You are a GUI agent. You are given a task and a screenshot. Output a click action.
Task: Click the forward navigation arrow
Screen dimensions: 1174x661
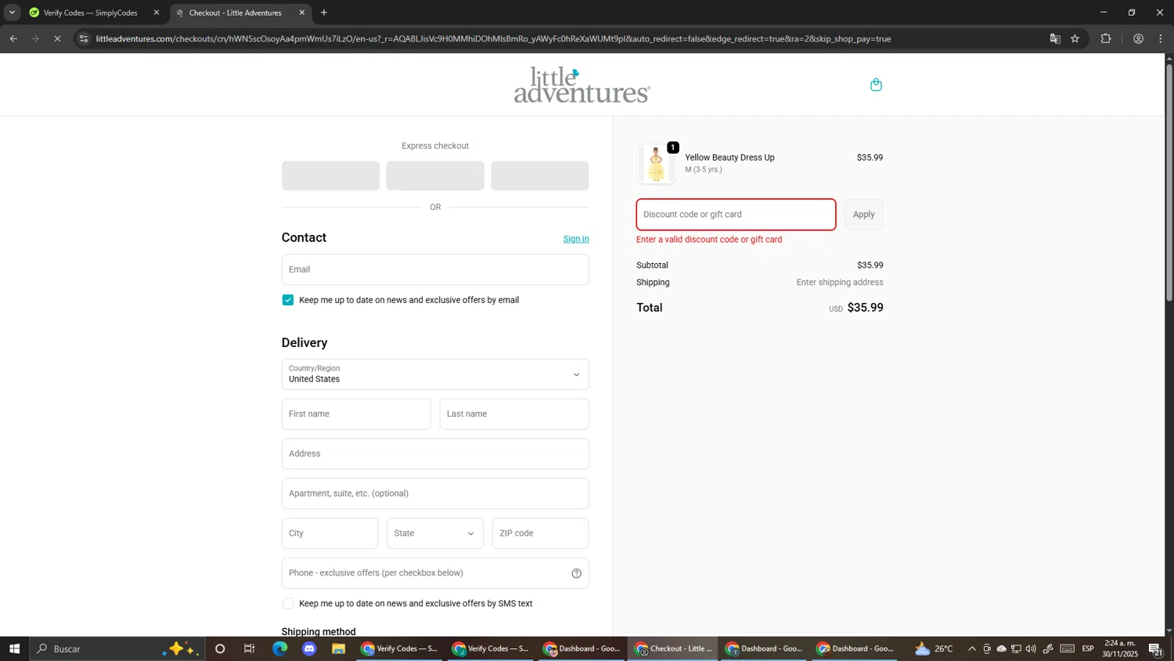[x=35, y=38]
